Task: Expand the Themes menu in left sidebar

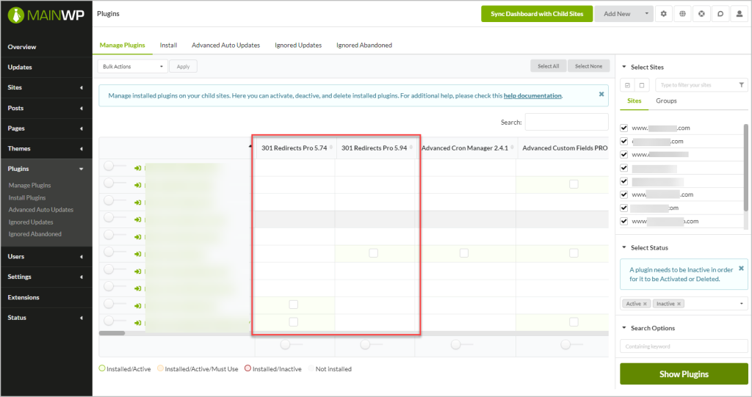Action: [81, 149]
